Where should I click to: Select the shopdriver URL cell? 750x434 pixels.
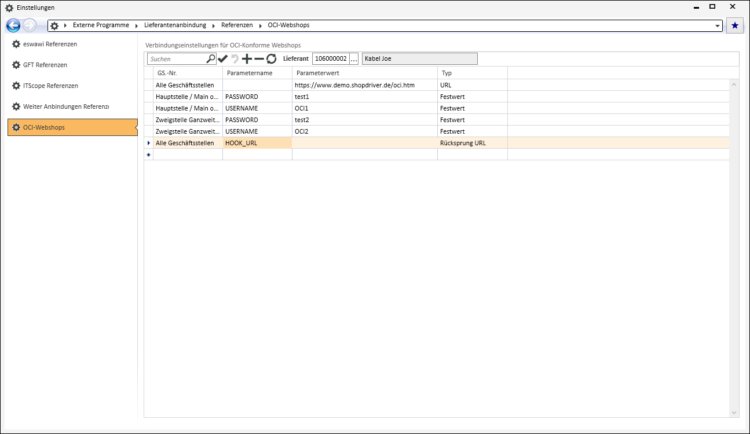pyautogui.click(x=365, y=85)
